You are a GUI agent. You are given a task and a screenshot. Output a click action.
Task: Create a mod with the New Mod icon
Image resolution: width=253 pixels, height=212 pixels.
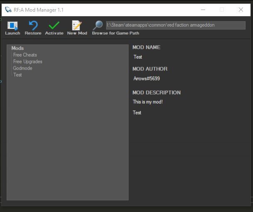pyautogui.click(x=77, y=26)
